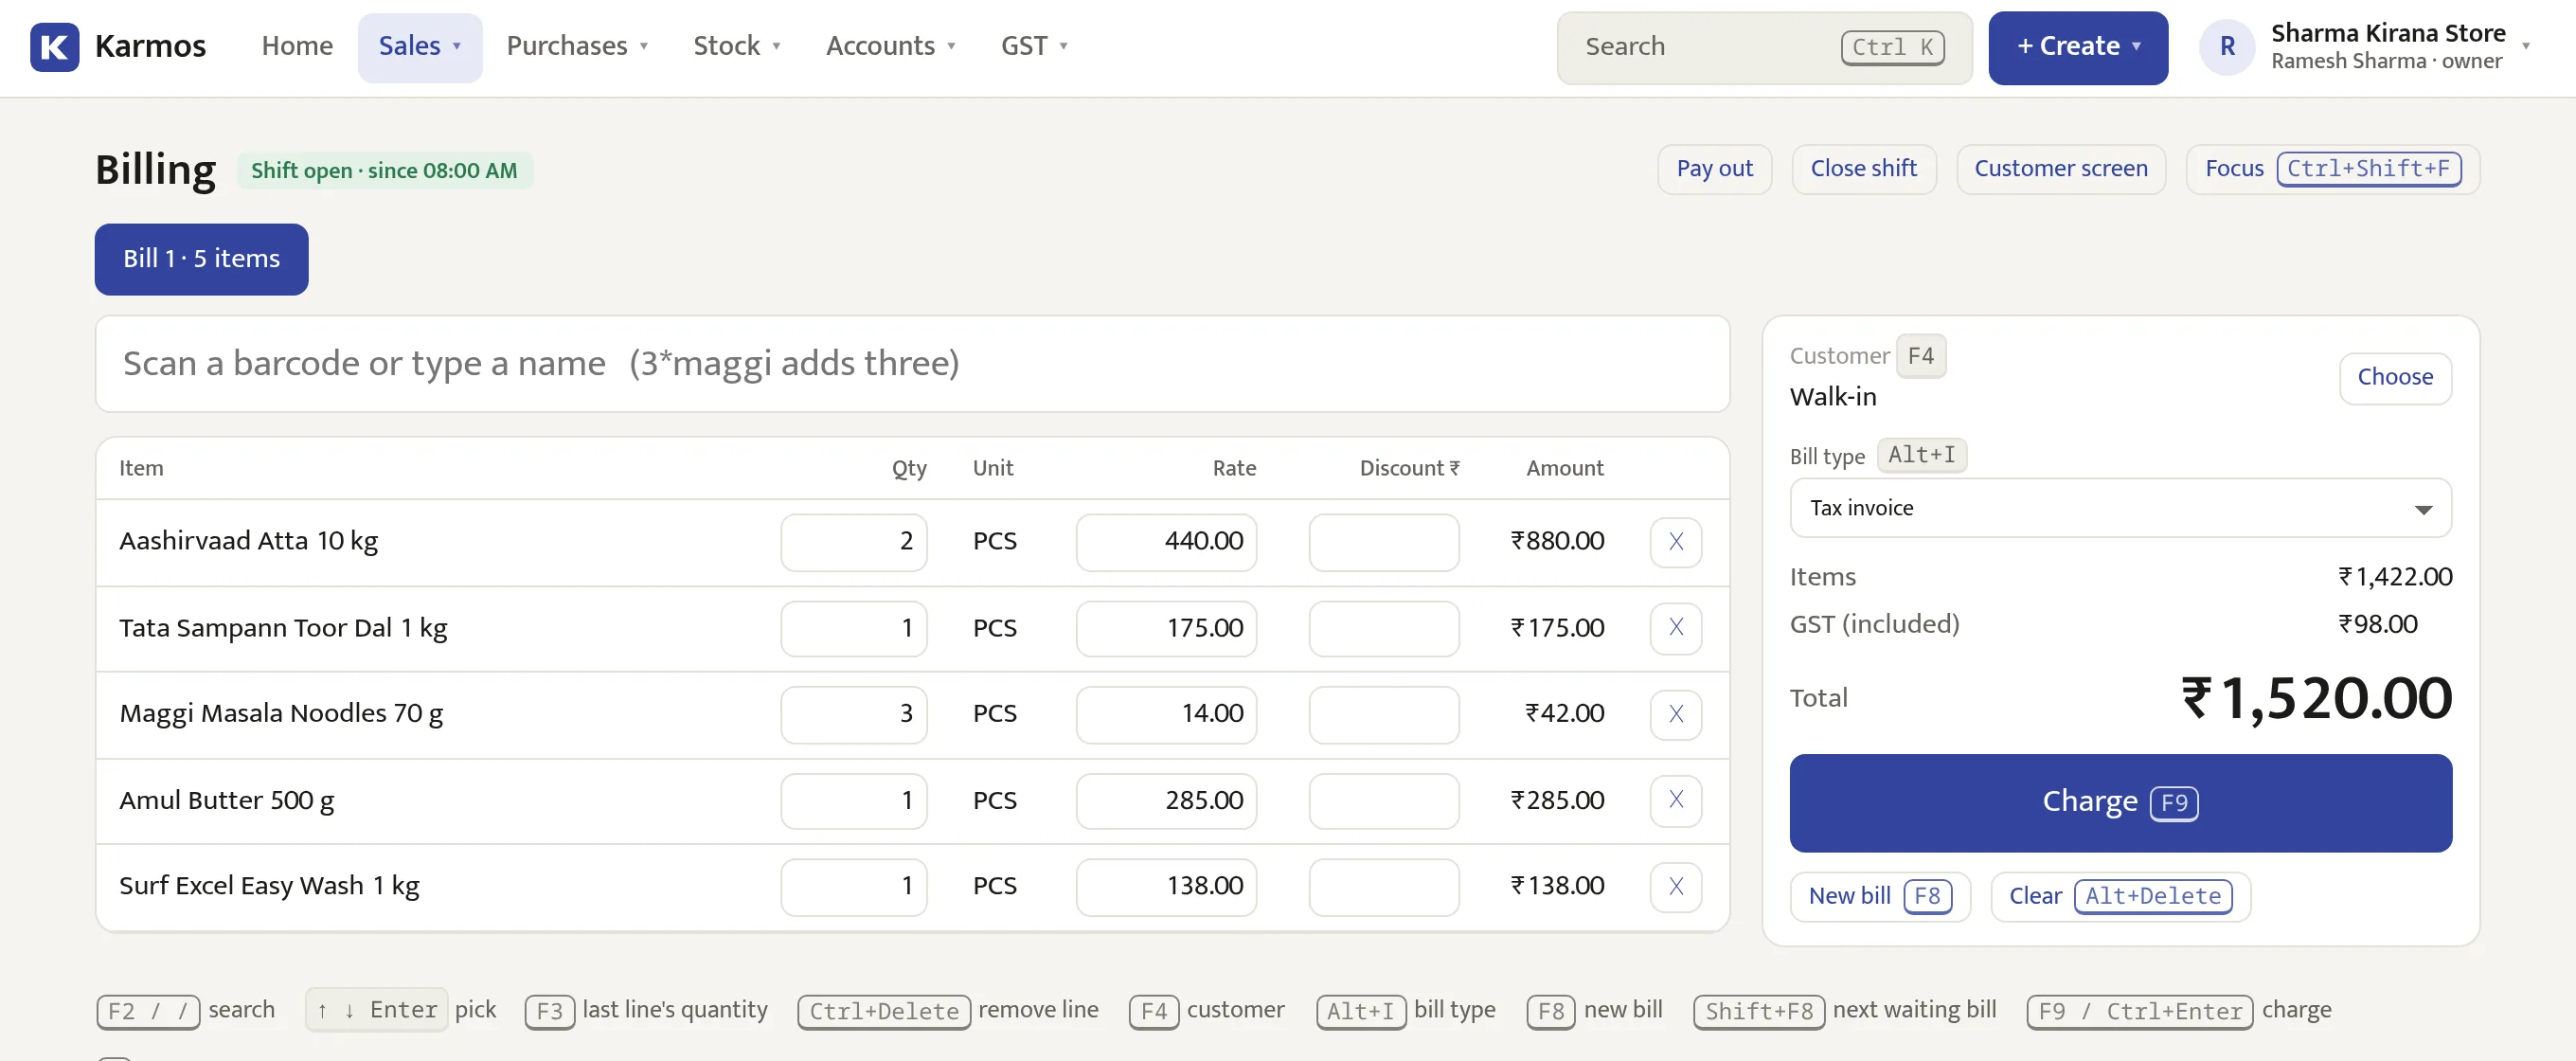Viewport: 2576px width, 1061px height.
Task: Open the GST menu
Action: (1034, 47)
